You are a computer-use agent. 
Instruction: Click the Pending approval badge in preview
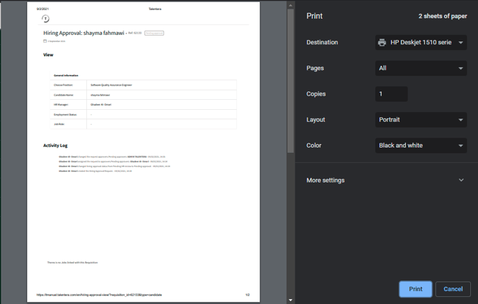154,33
